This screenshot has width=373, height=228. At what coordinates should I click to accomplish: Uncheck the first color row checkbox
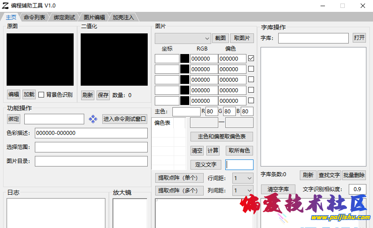pyautogui.click(x=251, y=58)
